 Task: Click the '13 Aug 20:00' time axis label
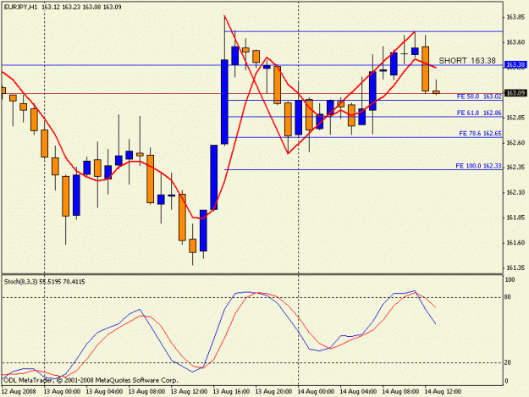[x=273, y=392]
